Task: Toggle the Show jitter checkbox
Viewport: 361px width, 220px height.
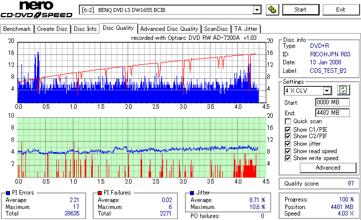Action: point(288,144)
